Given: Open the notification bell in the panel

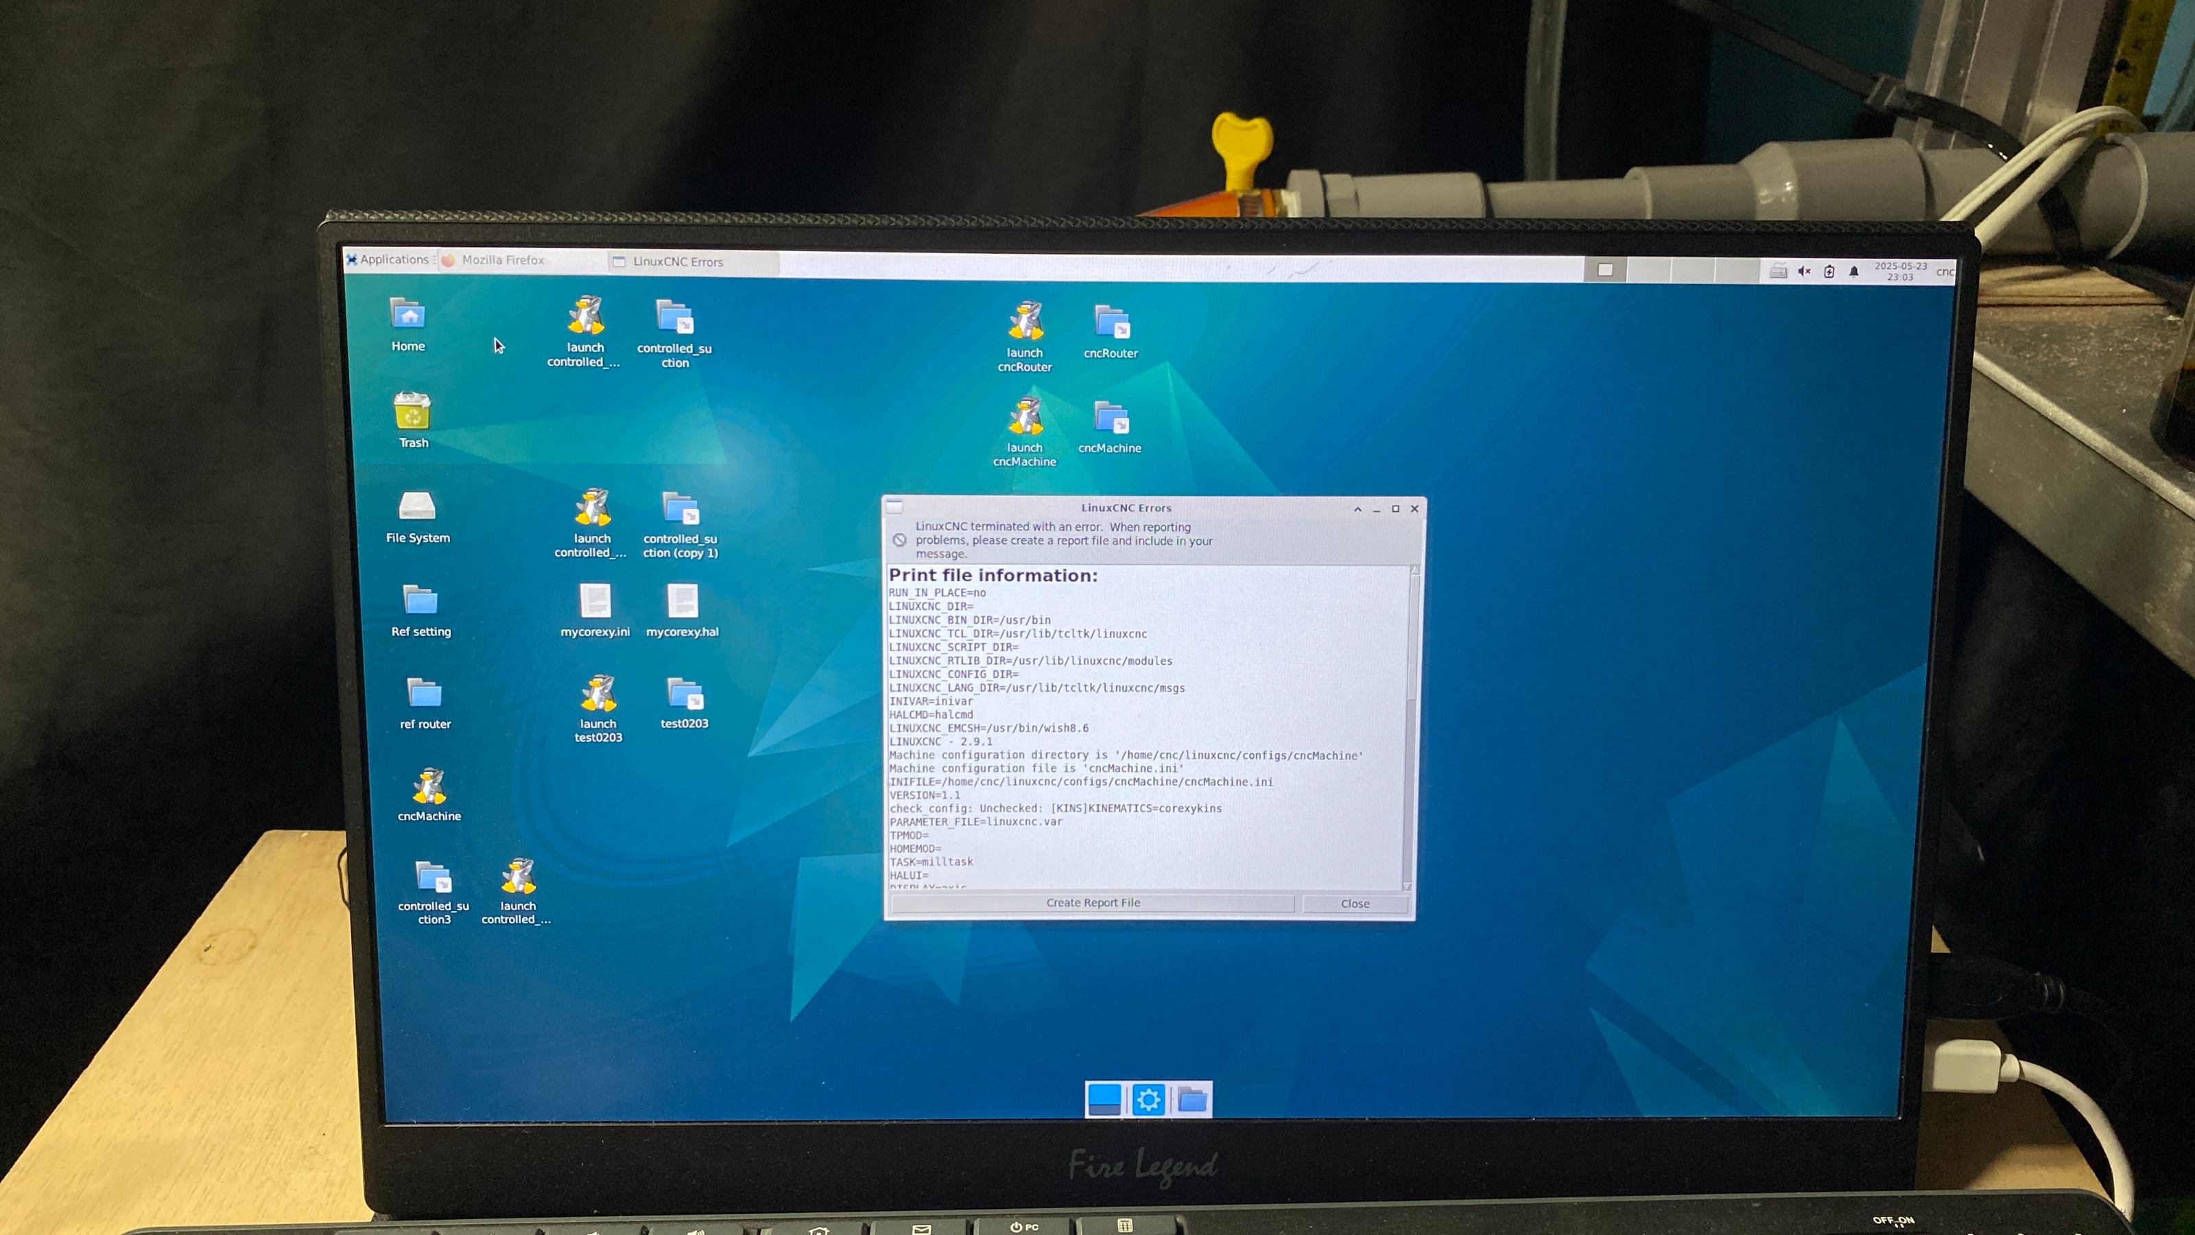Looking at the screenshot, I should [x=1853, y=272].
